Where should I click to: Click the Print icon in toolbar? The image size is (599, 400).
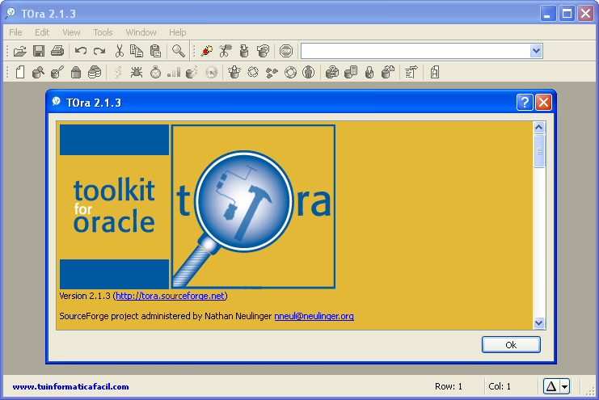(57, 51)
